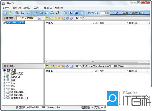The width and height of the screenshot is (152, 111).
Task: Select the 20120316_113720 disc tree item
Action: (x=15, y=22)
